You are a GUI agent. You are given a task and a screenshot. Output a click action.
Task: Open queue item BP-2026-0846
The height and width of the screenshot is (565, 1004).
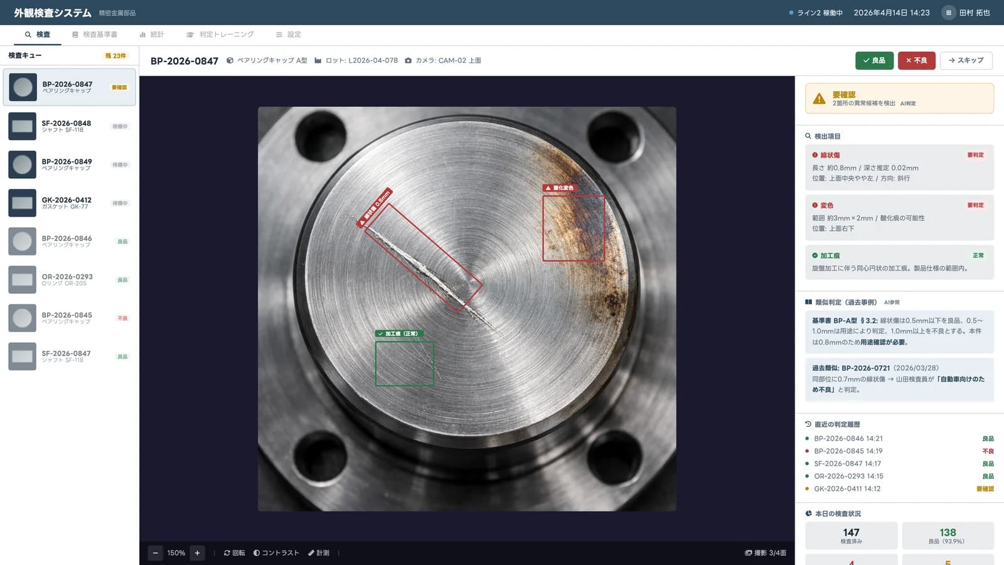tap(69, 241)
